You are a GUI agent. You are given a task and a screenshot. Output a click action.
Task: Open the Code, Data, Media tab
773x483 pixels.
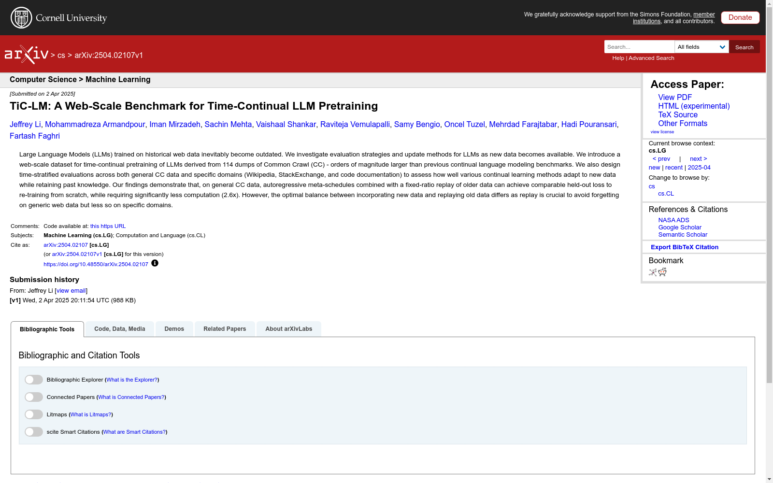point(120,329)
